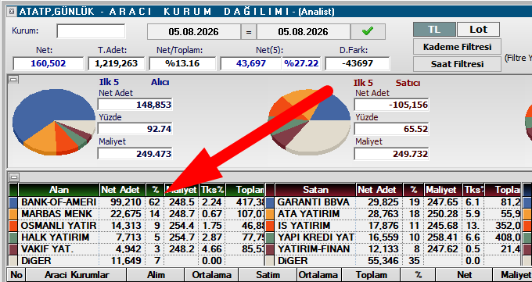
Task: Click the orange swatch beside MARBAS MENK
Action: coord(13,214)
